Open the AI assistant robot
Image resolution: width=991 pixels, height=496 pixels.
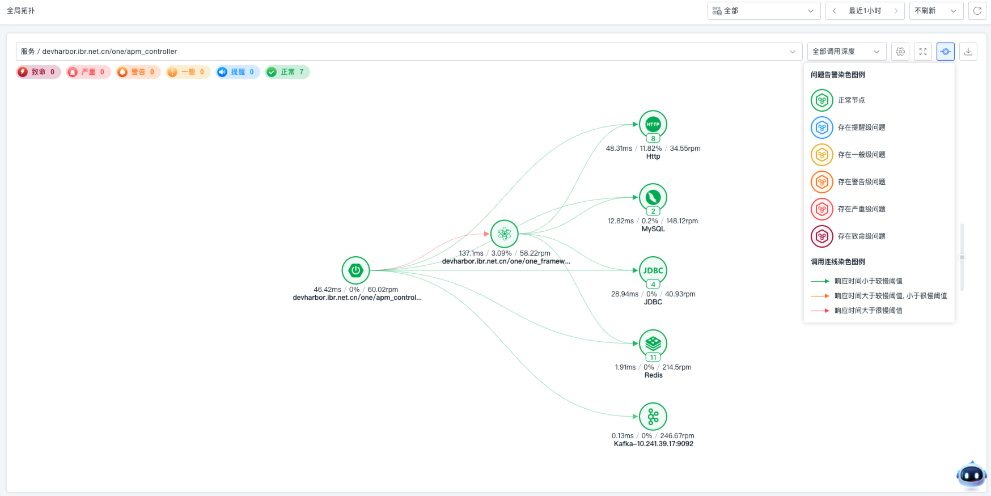pos(971,475)
